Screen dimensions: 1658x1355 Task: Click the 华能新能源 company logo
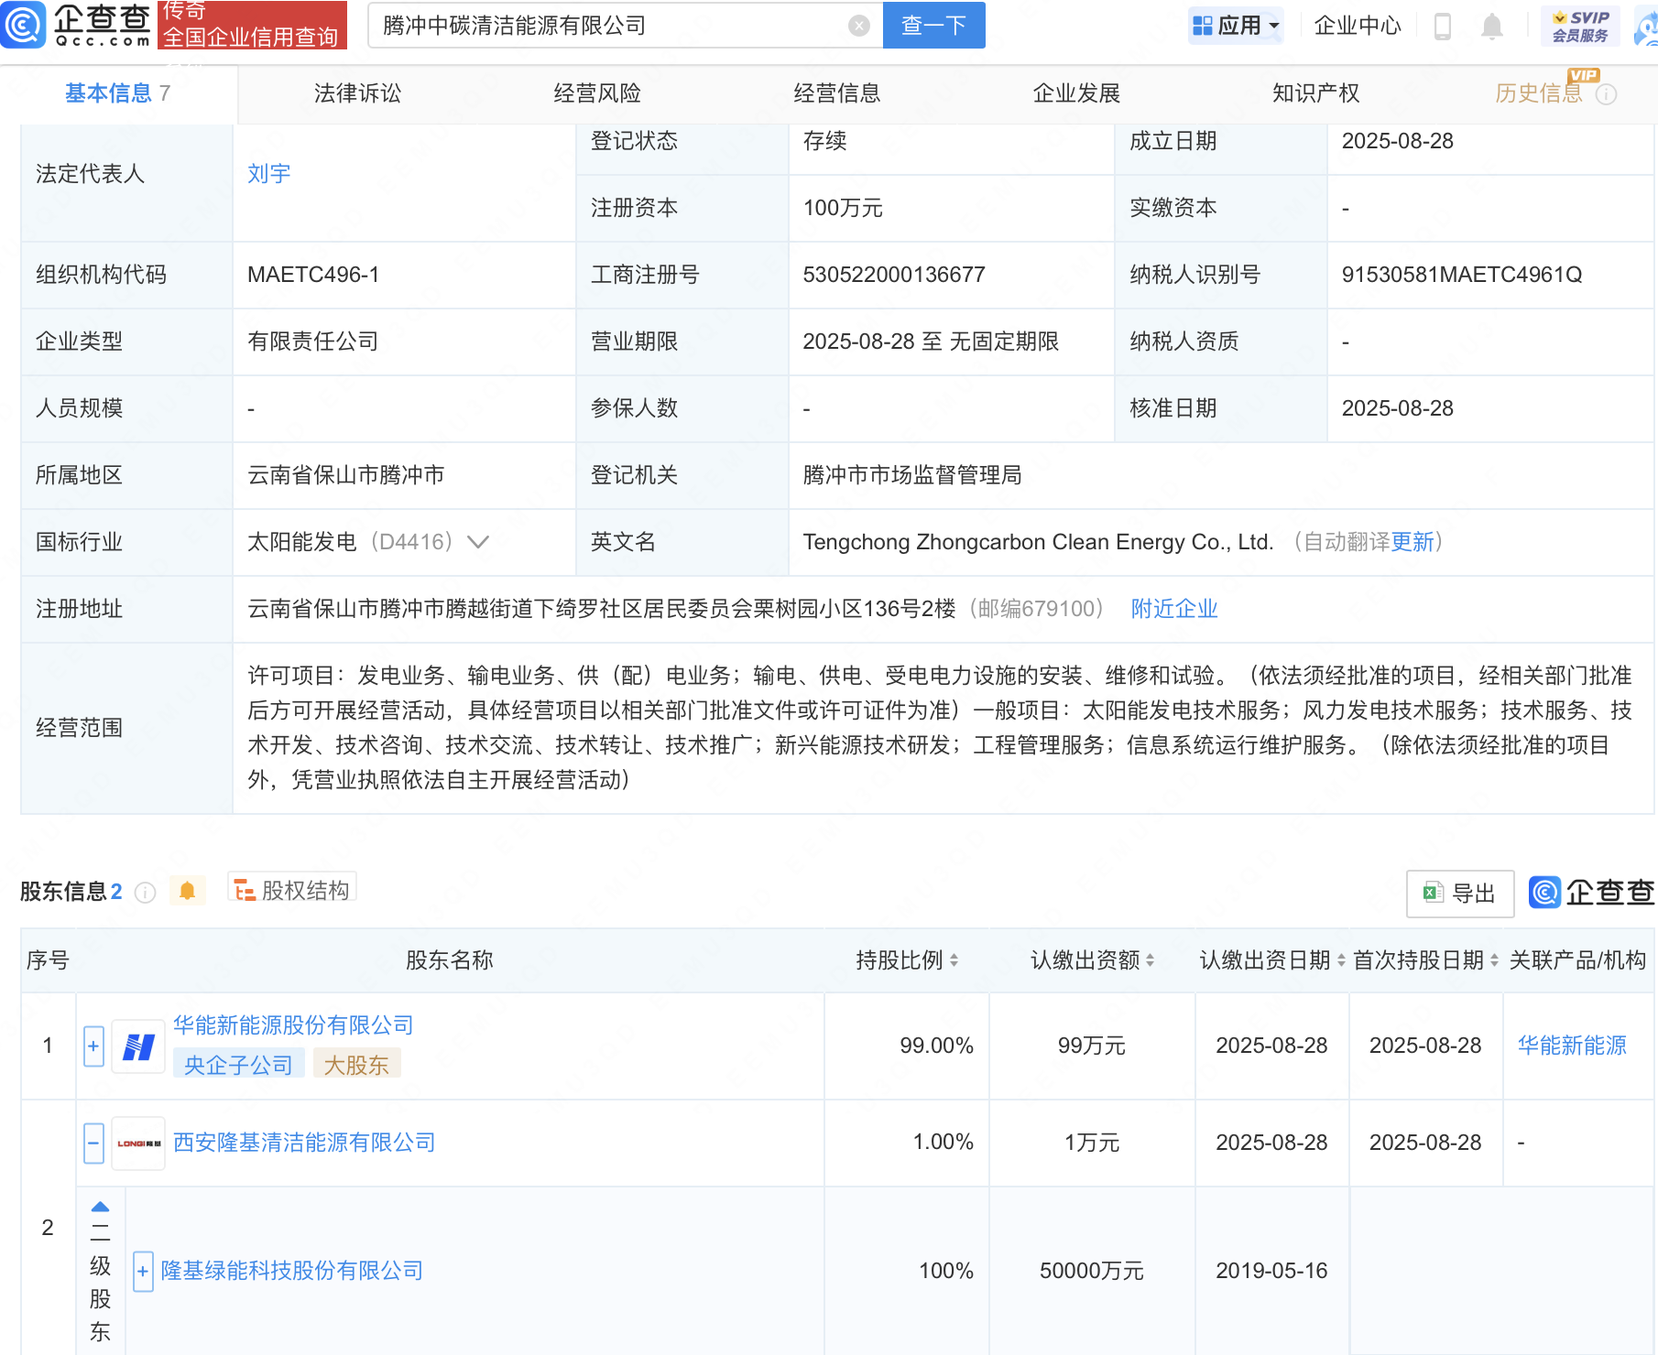[138, 1046]
